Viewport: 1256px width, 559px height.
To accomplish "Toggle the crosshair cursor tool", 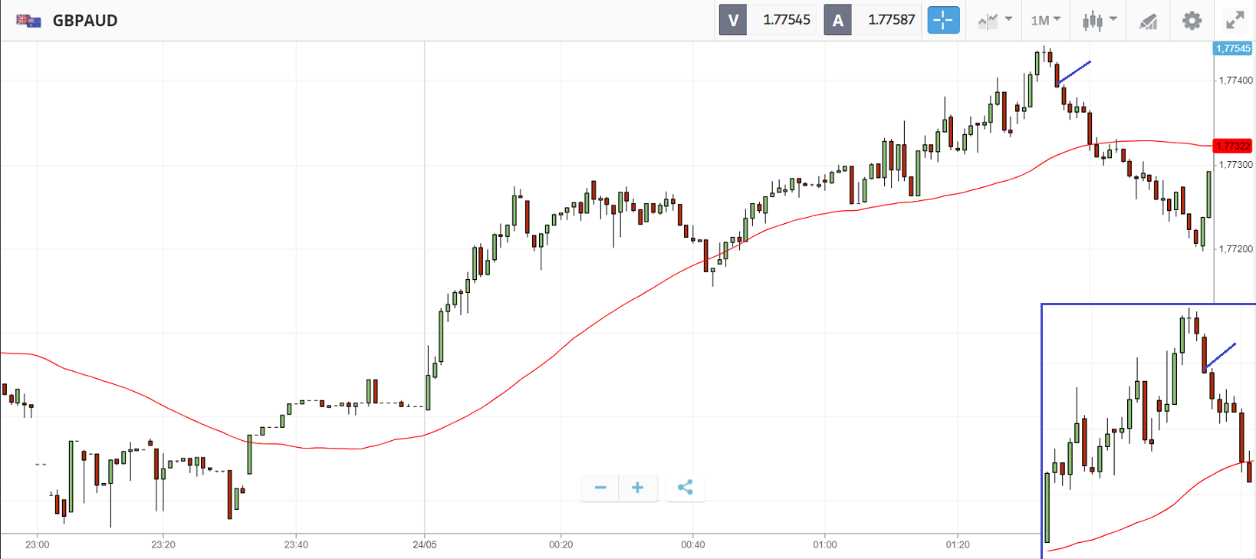I will (x=943, y=20).
